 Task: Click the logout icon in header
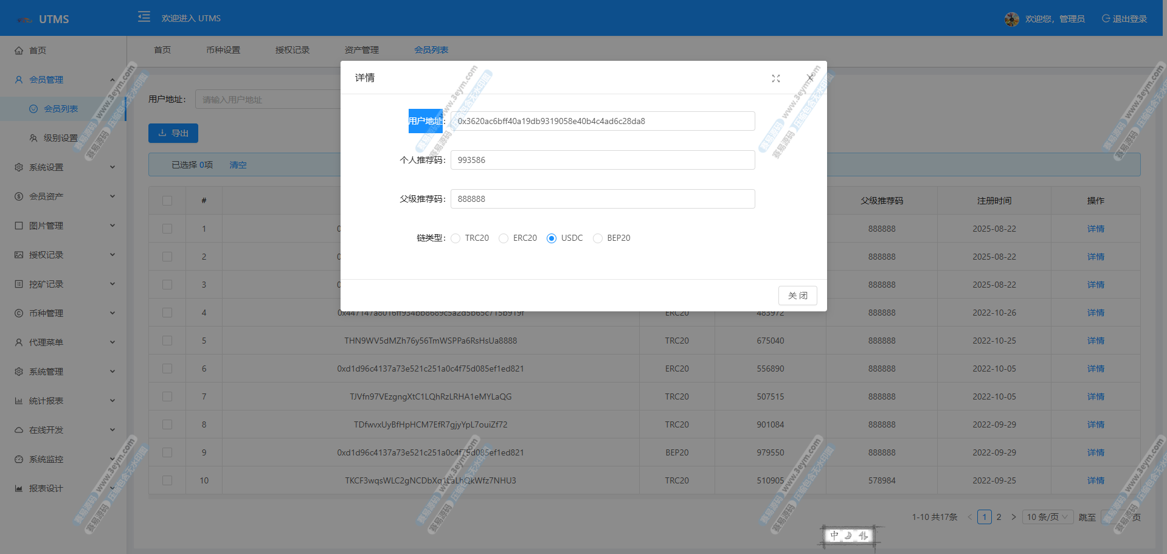coord(1106,19)
